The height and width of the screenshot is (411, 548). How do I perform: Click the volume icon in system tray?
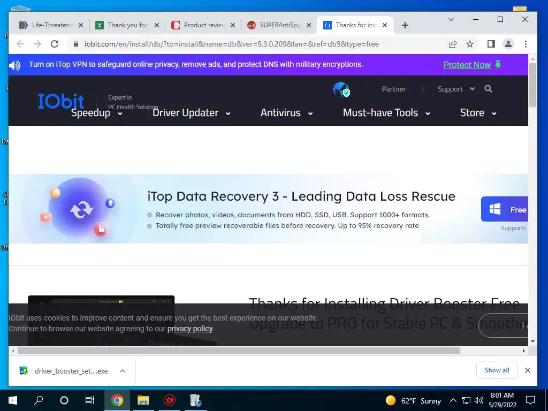coord(479,400)
